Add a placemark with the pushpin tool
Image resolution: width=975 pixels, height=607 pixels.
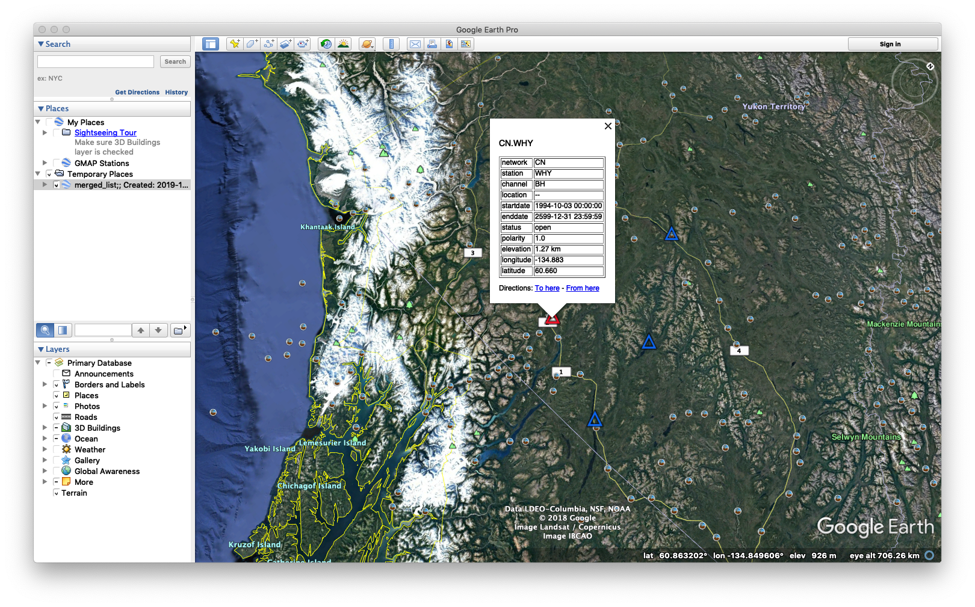pos(235,44)
